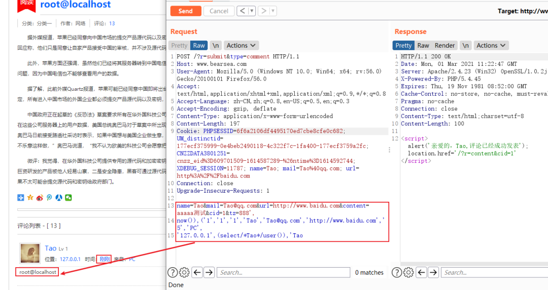The height and width of the screenshot is (290, 548).
Task: Click the Done status text
Action: (176, 285)
